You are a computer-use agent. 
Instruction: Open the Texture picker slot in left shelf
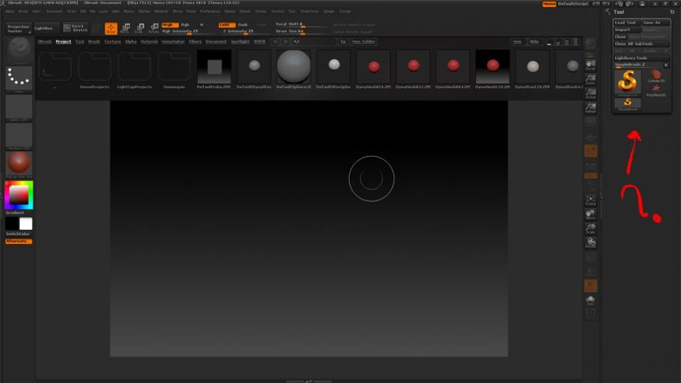[19, 136]
